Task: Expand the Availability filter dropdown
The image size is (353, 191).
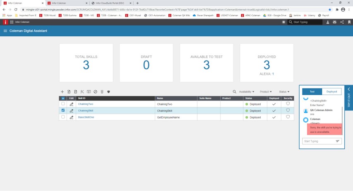Action: pos(247,92)
